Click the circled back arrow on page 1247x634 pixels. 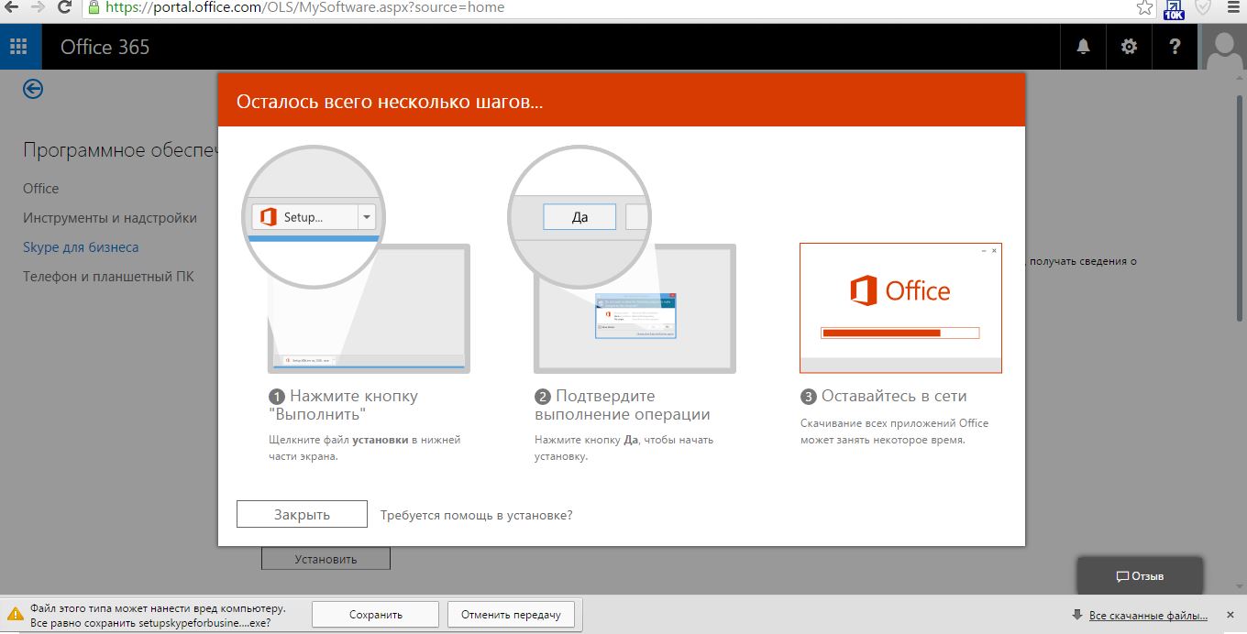click(x=34, y=89)
